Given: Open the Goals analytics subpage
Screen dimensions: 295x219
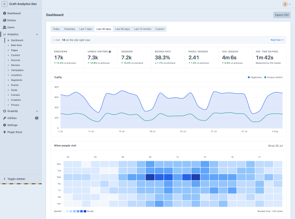Looking at the screenshot, I should click(14, 90).
